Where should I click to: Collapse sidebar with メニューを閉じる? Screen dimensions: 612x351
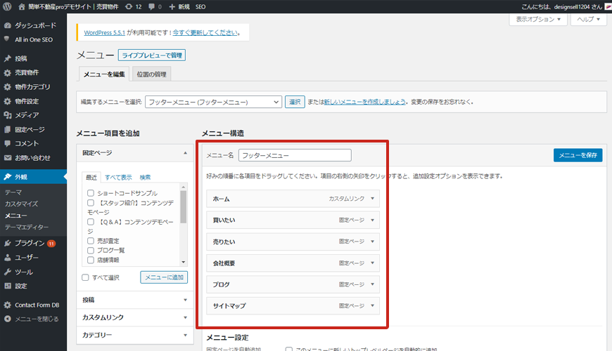click(x=37, y=319)
